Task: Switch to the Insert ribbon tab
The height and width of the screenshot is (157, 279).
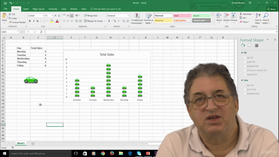Action: (x=26, y=9)
